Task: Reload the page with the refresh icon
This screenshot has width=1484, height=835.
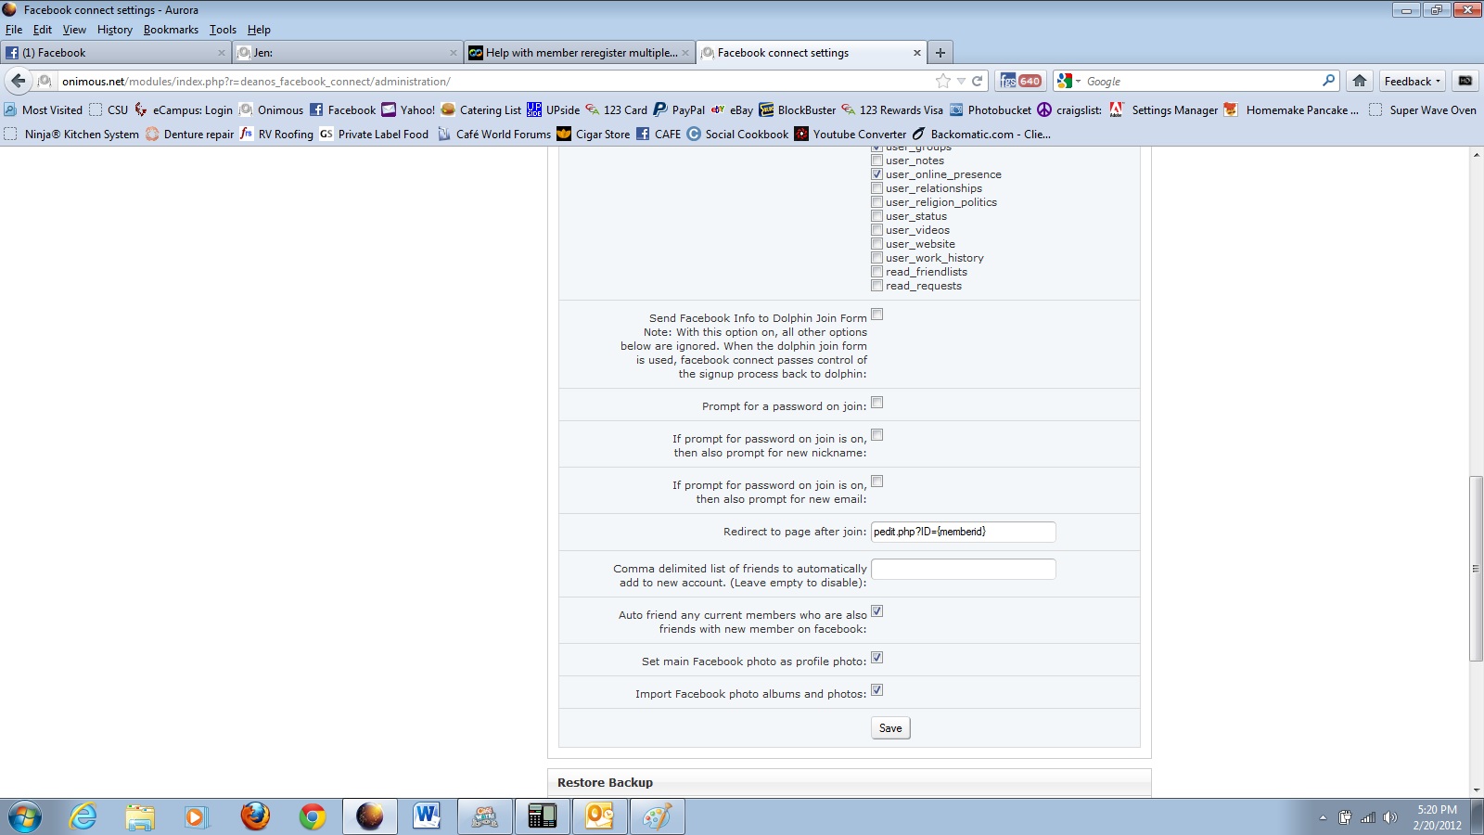Action: point(977,81)
